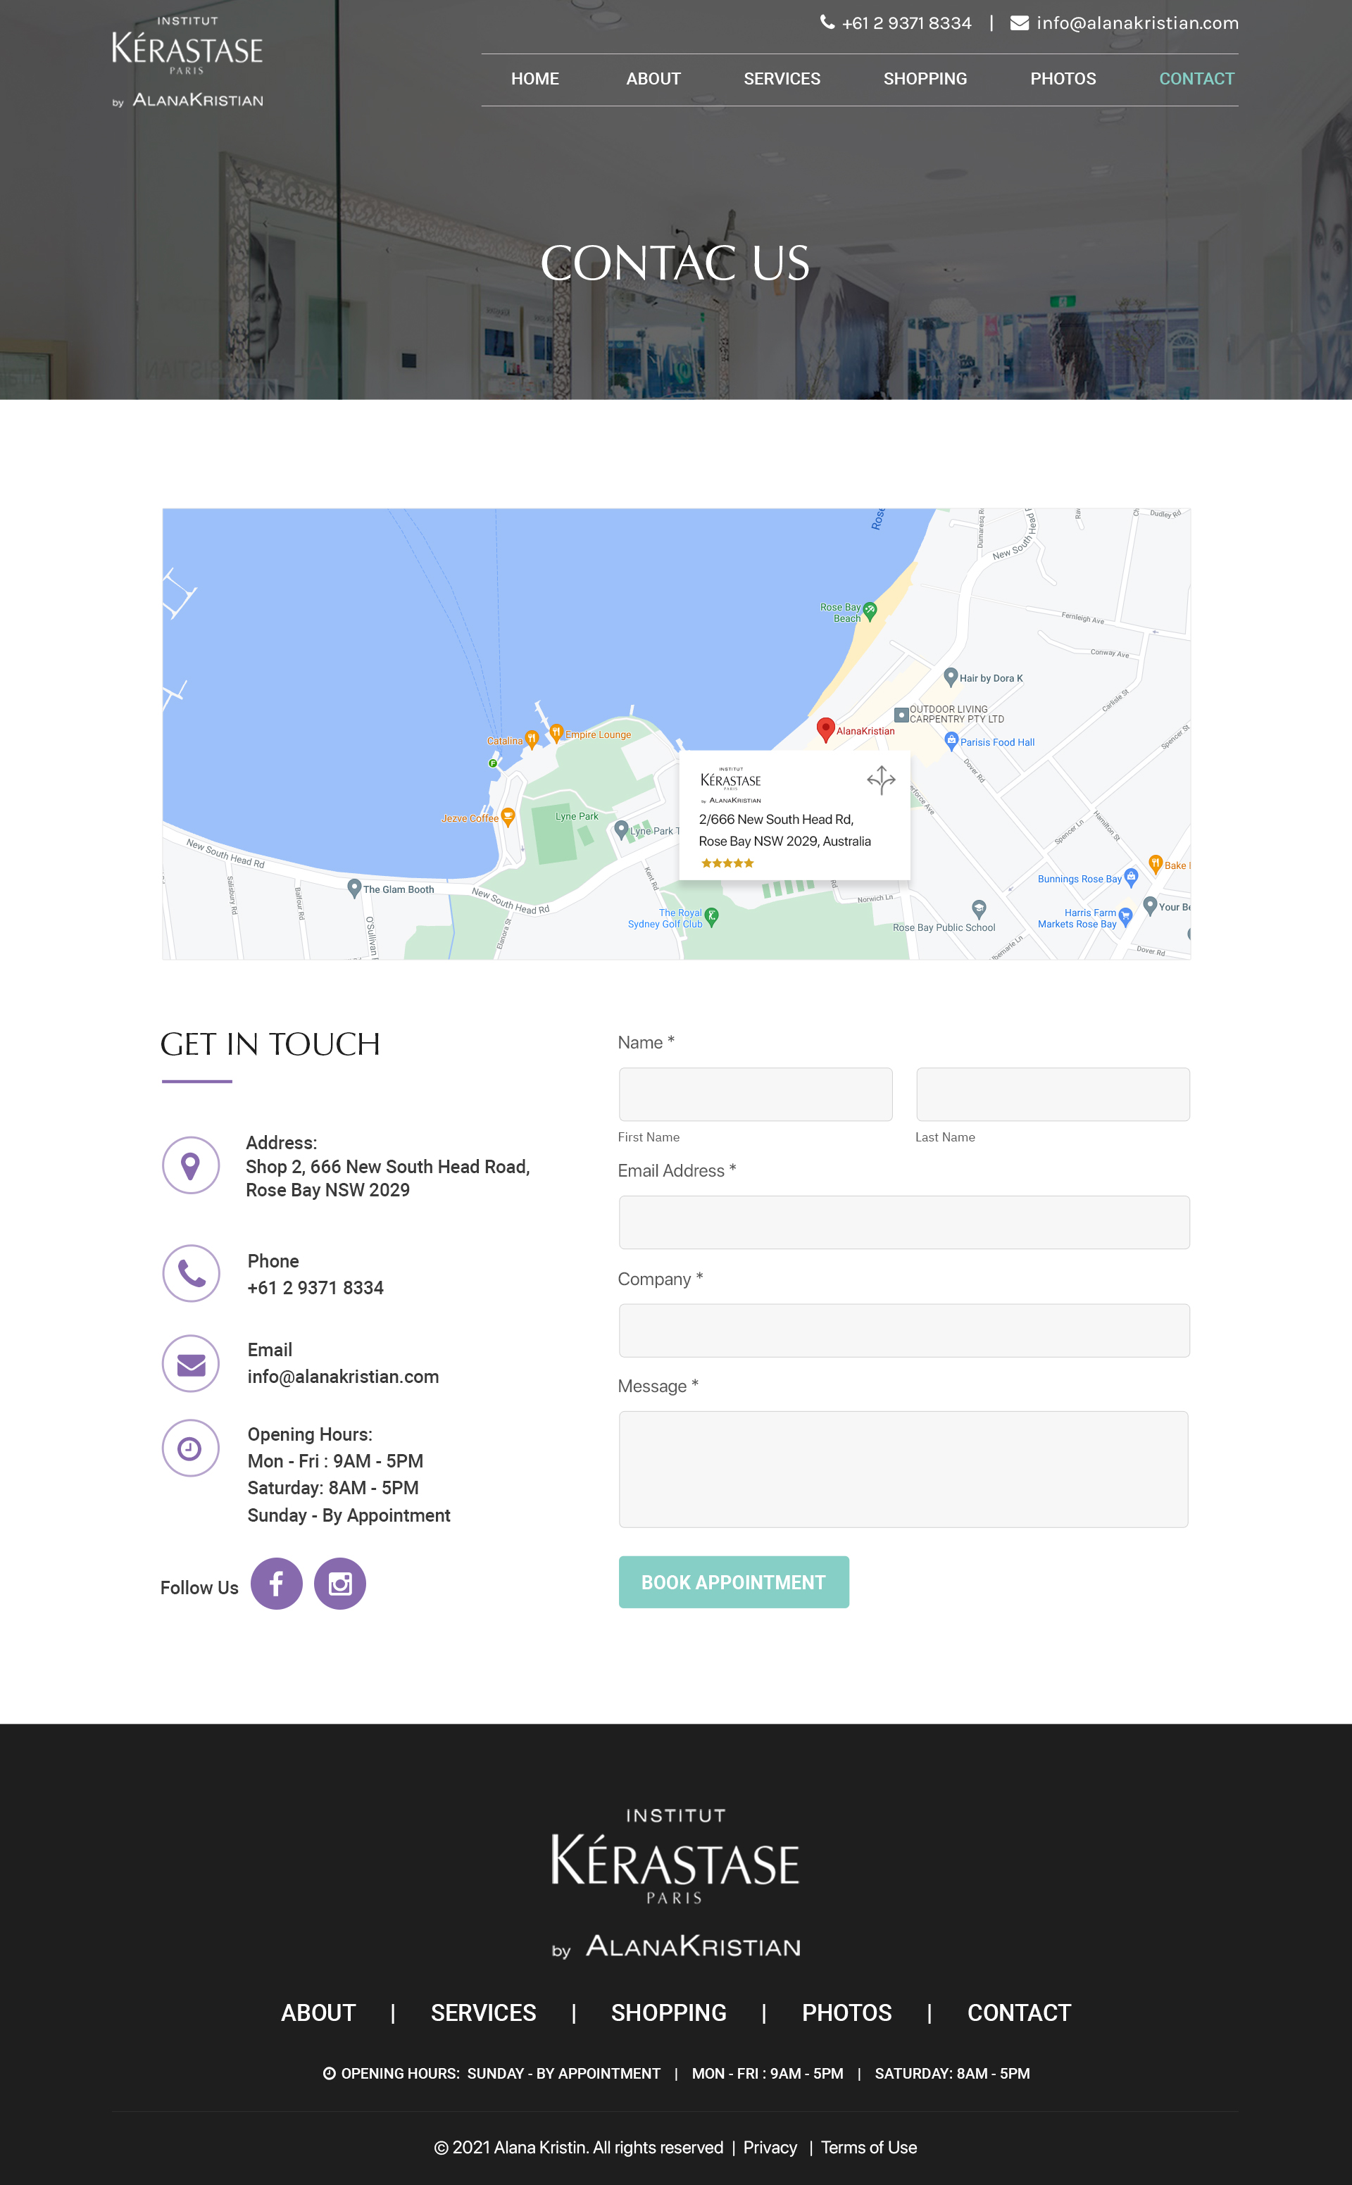This screenshot has height=2185, width=1352.
Task: Focus the First Name input field
Action: (x=755, y=1094)
